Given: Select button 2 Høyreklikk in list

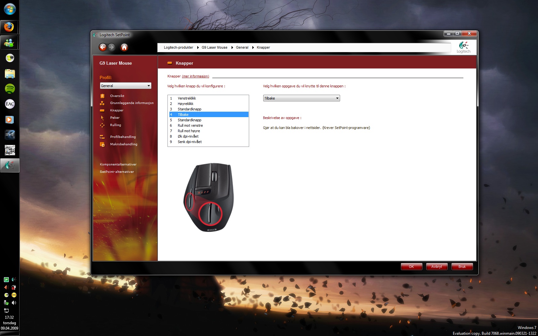Looking at the screenshot, I should tap(208, 104).
